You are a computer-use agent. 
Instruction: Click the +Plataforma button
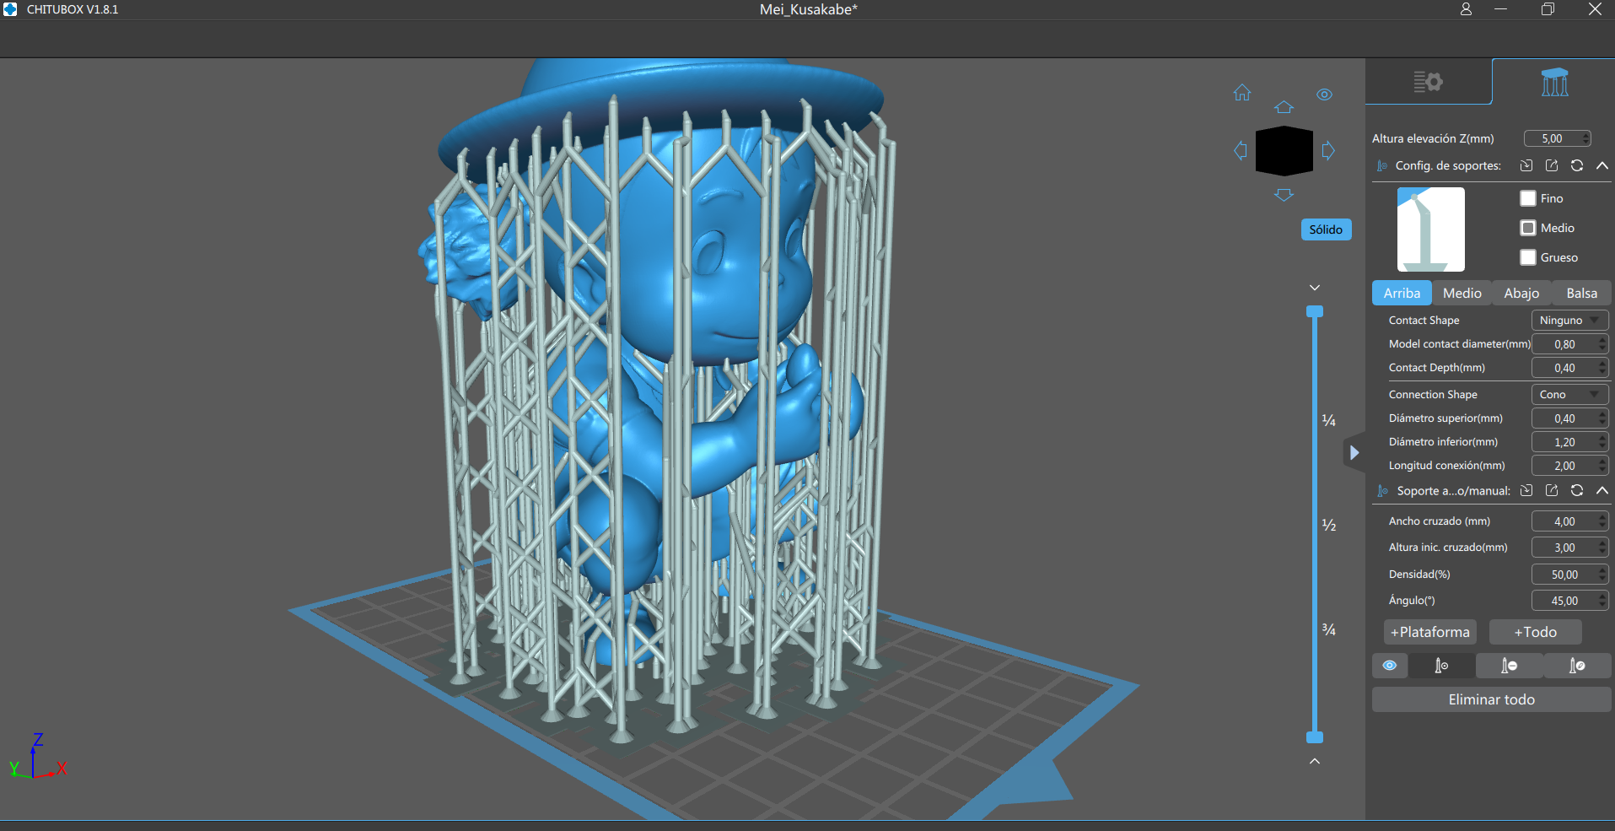pyautogui.click(x=1429, y=632)
